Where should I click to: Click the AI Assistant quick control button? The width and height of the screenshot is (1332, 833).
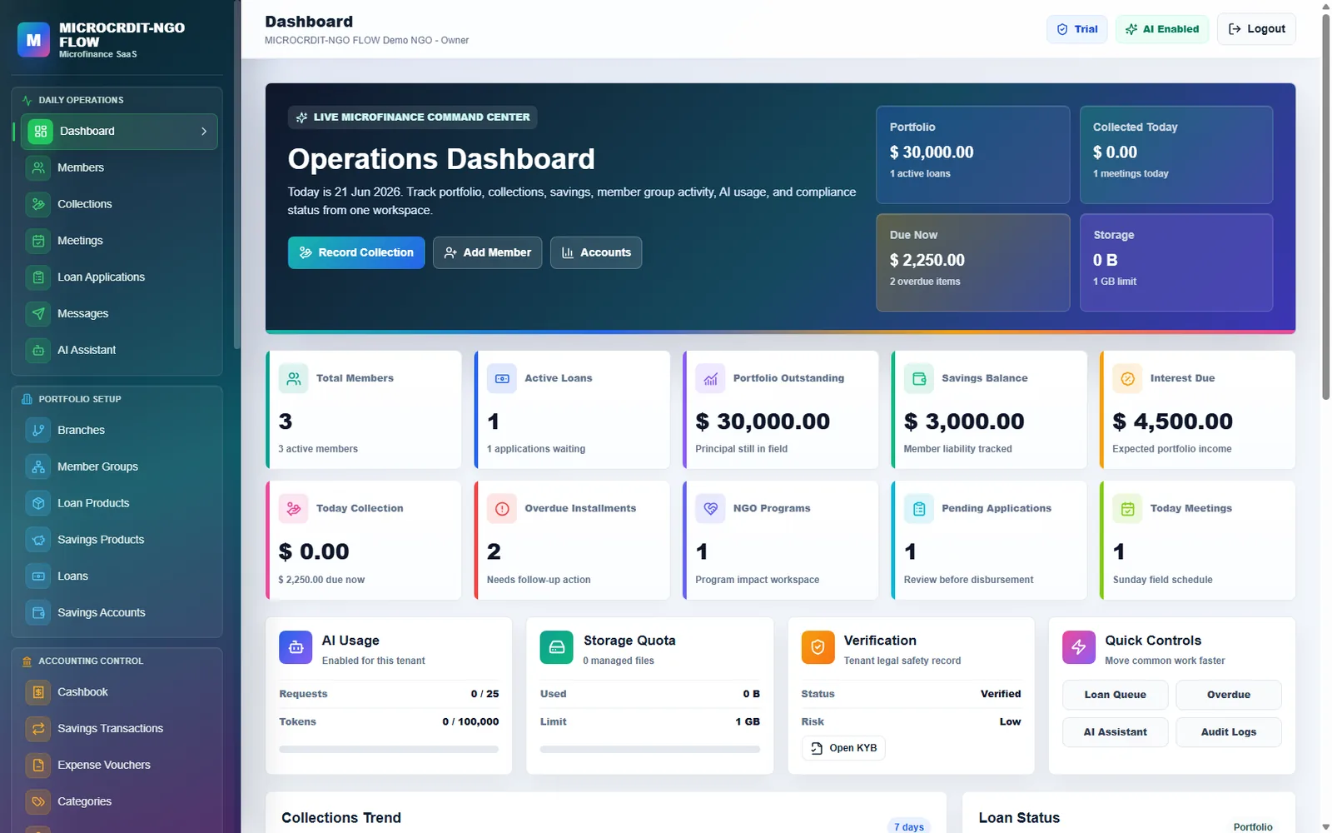tap(1115, 732)
